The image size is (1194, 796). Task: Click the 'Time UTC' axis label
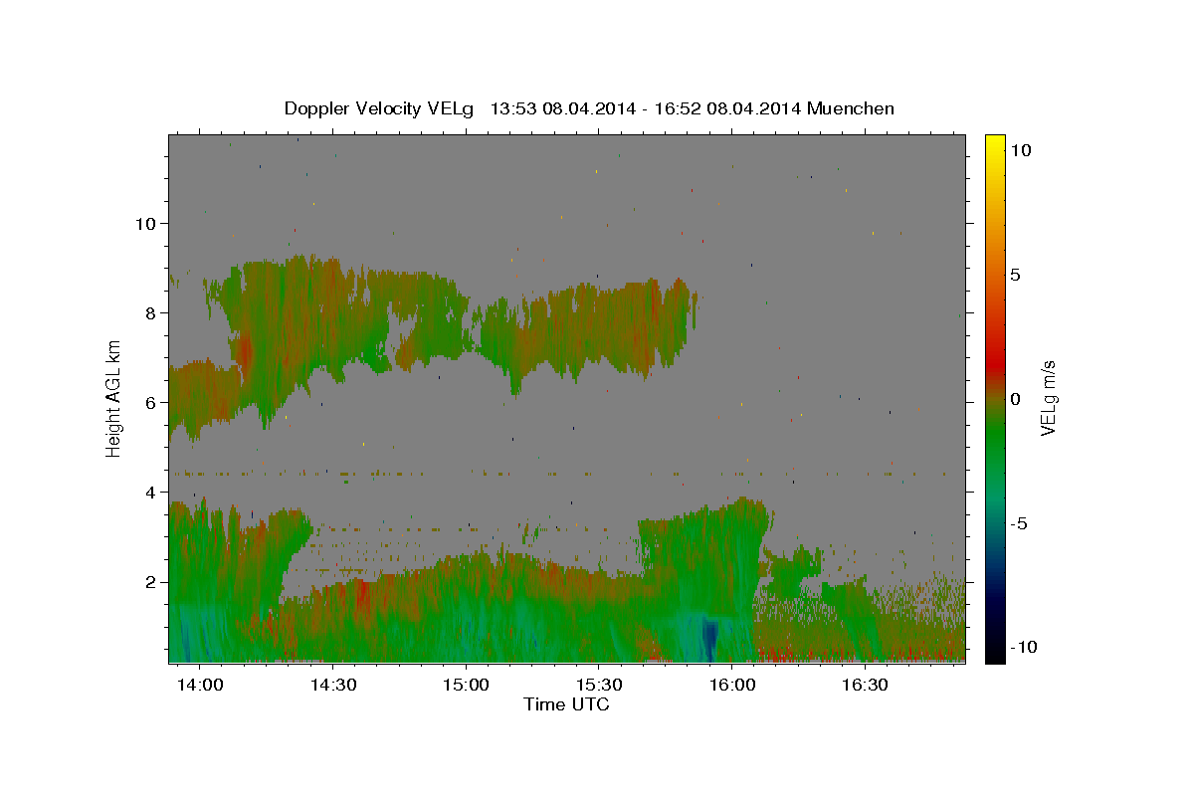(x=566, y=704)
